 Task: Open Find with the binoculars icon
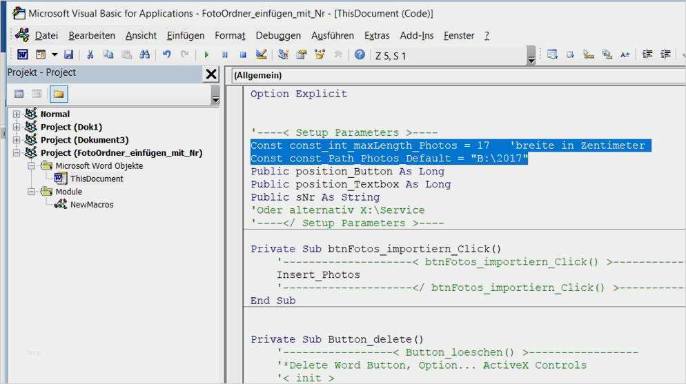pyautogui.click(x=145, y=54)
